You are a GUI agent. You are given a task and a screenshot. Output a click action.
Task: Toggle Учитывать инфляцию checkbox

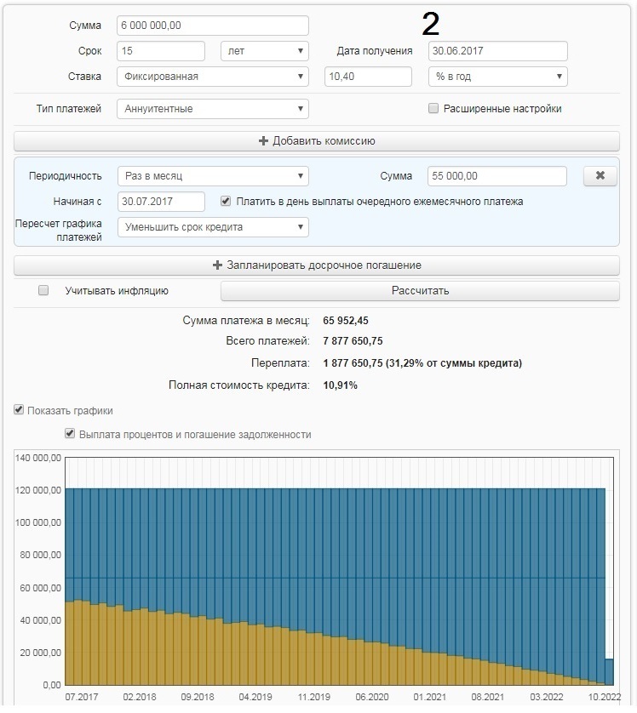[x=43, y=291]
